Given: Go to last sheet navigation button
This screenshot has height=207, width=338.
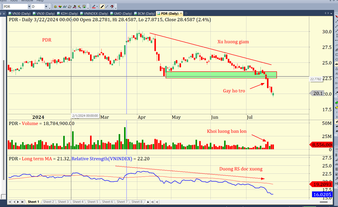Looking at the screenshot, I should (23, 202).
